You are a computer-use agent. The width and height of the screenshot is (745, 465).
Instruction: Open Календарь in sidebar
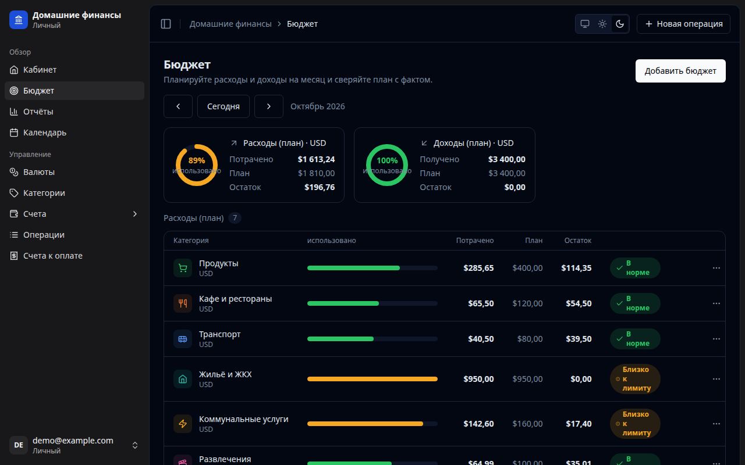[x=74, y=133]
